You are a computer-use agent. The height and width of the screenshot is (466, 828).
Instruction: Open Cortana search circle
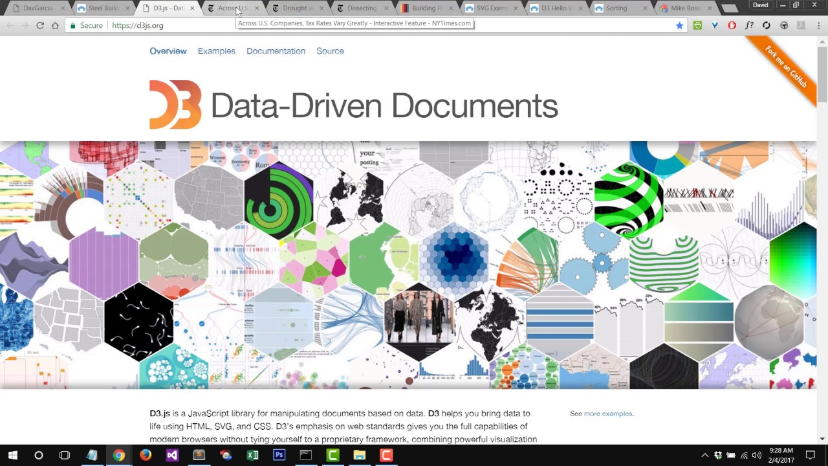(39, 455)
